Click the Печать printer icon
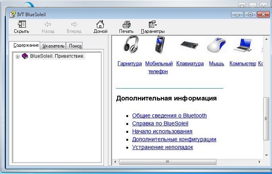 (x=126, y=24)
